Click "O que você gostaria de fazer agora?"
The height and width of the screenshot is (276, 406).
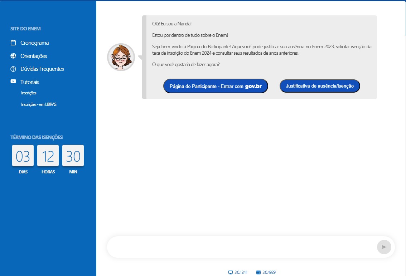[x=186, y=65]
